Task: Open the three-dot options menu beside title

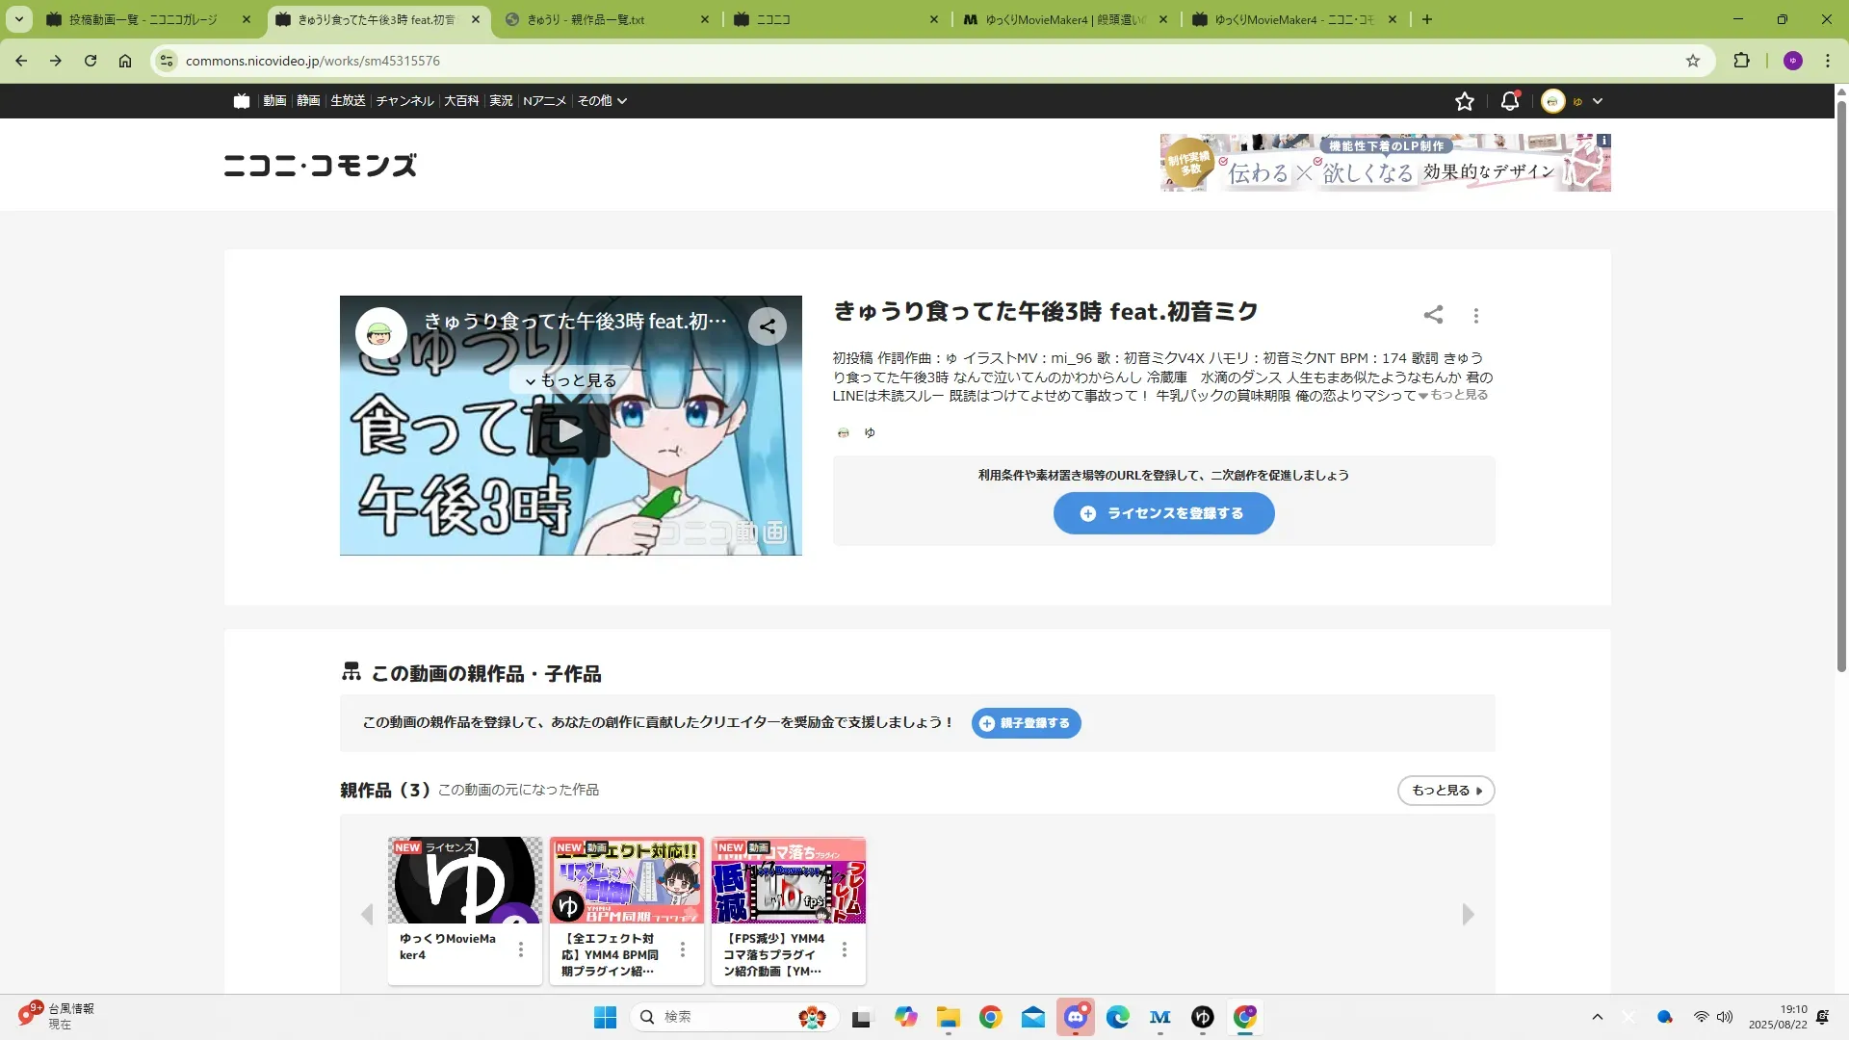Action: point(1476,316)
